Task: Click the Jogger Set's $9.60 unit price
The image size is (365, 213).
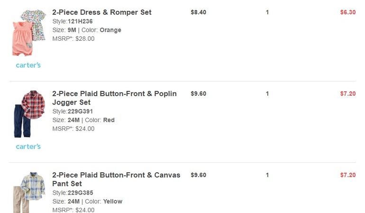Action: (198, 94)
